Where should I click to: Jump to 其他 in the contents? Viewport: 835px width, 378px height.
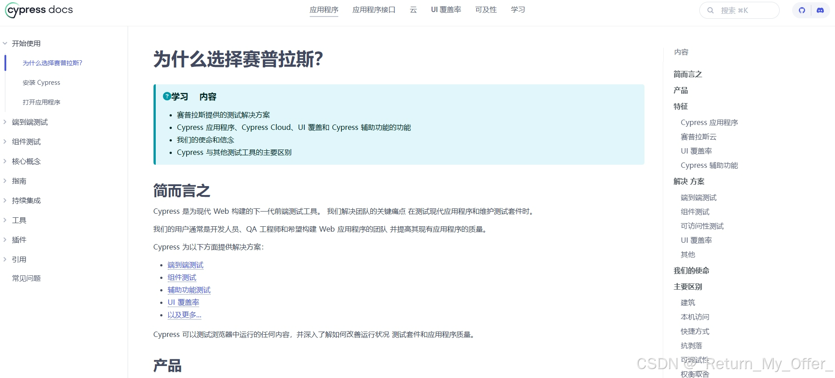(x=688, y=254)
